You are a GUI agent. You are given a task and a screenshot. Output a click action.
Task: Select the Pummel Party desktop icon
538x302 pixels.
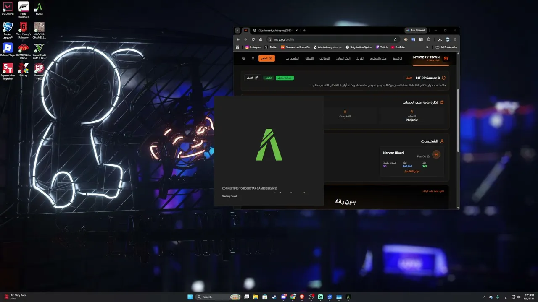pos(39,72)
